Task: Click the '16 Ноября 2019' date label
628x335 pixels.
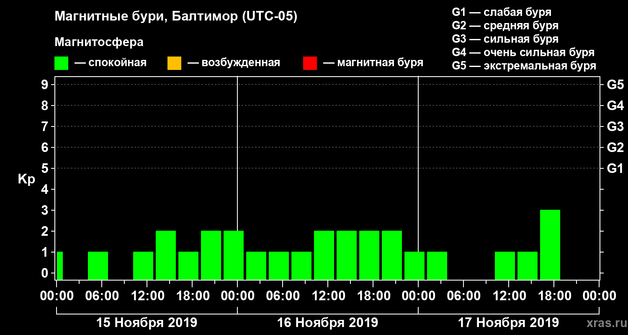Action: pos(327,323)
